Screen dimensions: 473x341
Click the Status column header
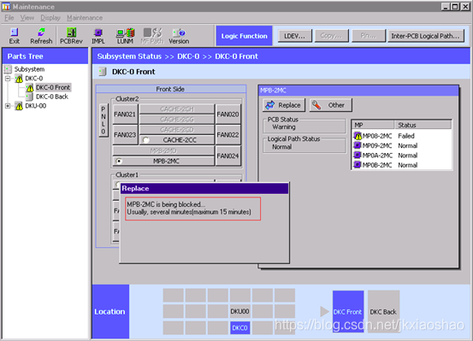pyautogui.click(x=423, y=125)
